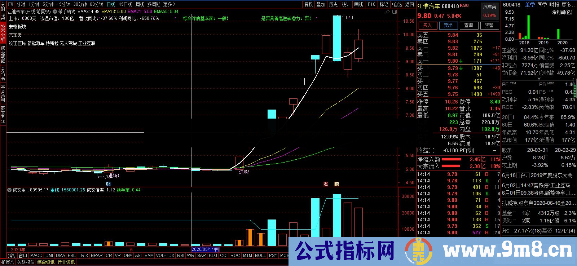
Task: Open the 行业资讯 tab
Action: [66, 262]
